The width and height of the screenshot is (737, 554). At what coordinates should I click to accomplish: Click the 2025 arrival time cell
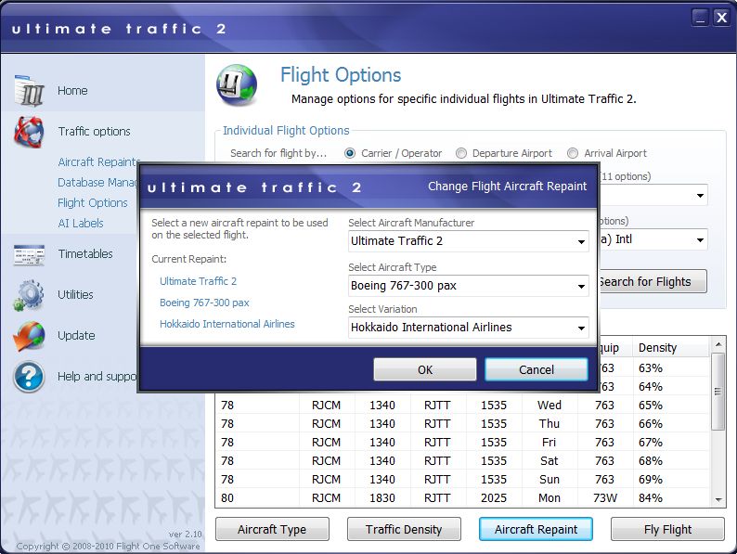[x=494, y=498]
